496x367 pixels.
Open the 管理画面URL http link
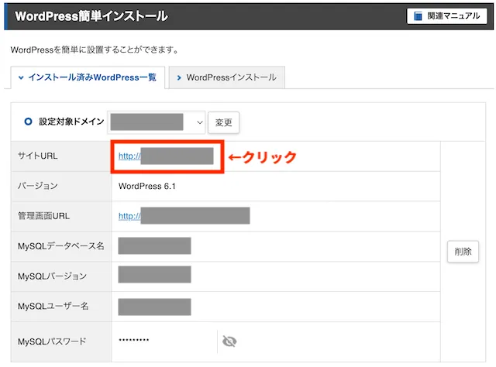pyautogui.click(x=129, y=216)
